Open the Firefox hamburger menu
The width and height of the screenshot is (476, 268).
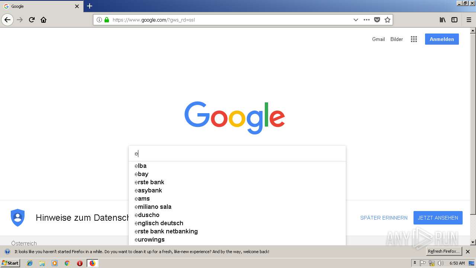[x=469, y=20]
